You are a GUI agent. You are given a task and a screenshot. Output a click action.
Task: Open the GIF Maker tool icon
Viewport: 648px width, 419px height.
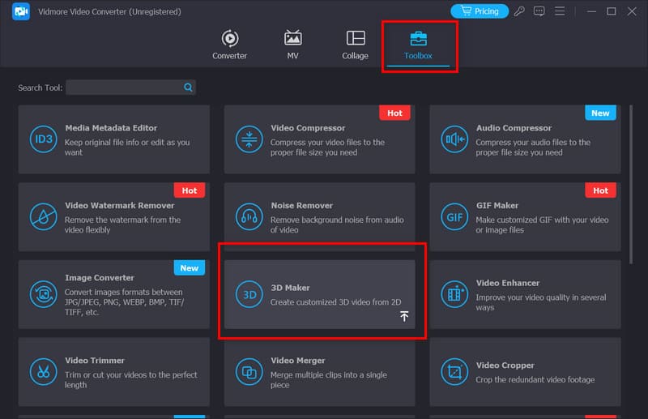coord(454,217)
